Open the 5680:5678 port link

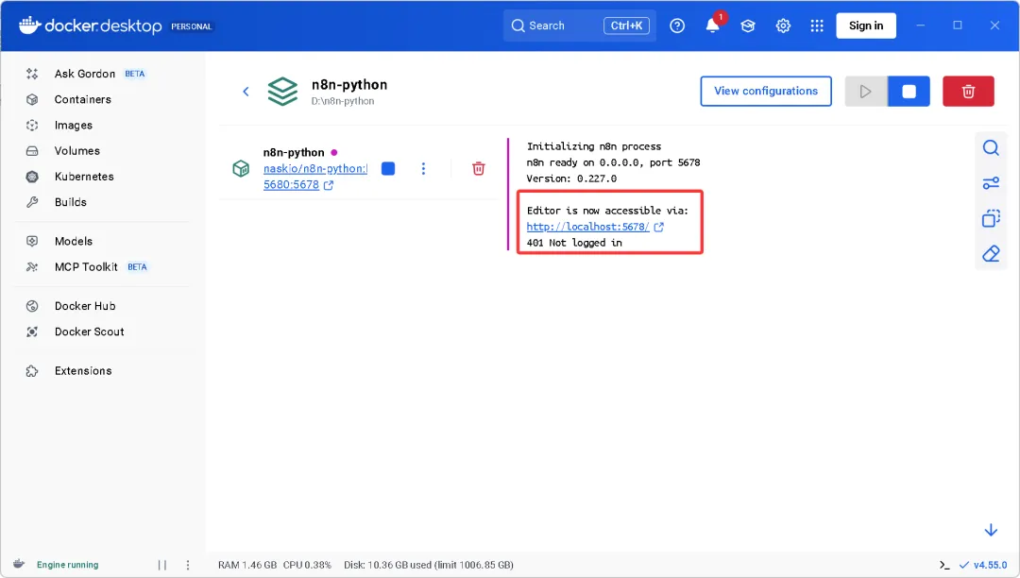click(x=292, y=185)
